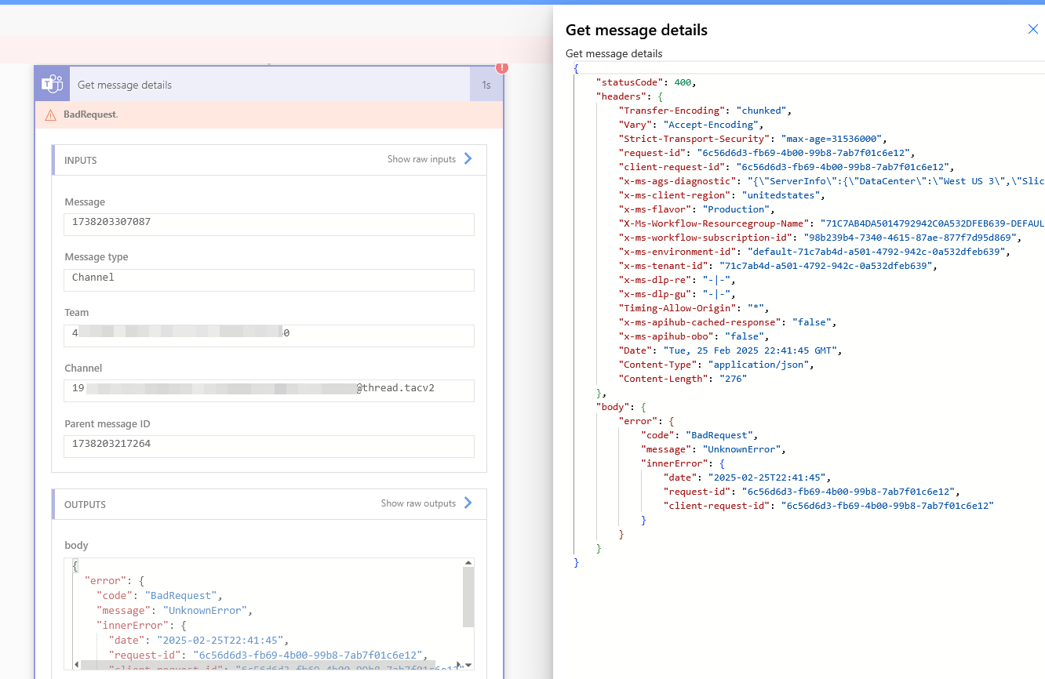This screenshot has height=679, width=1045.
Task: Click scroll-up arrow of body output box
Action: tap(468, 563)
